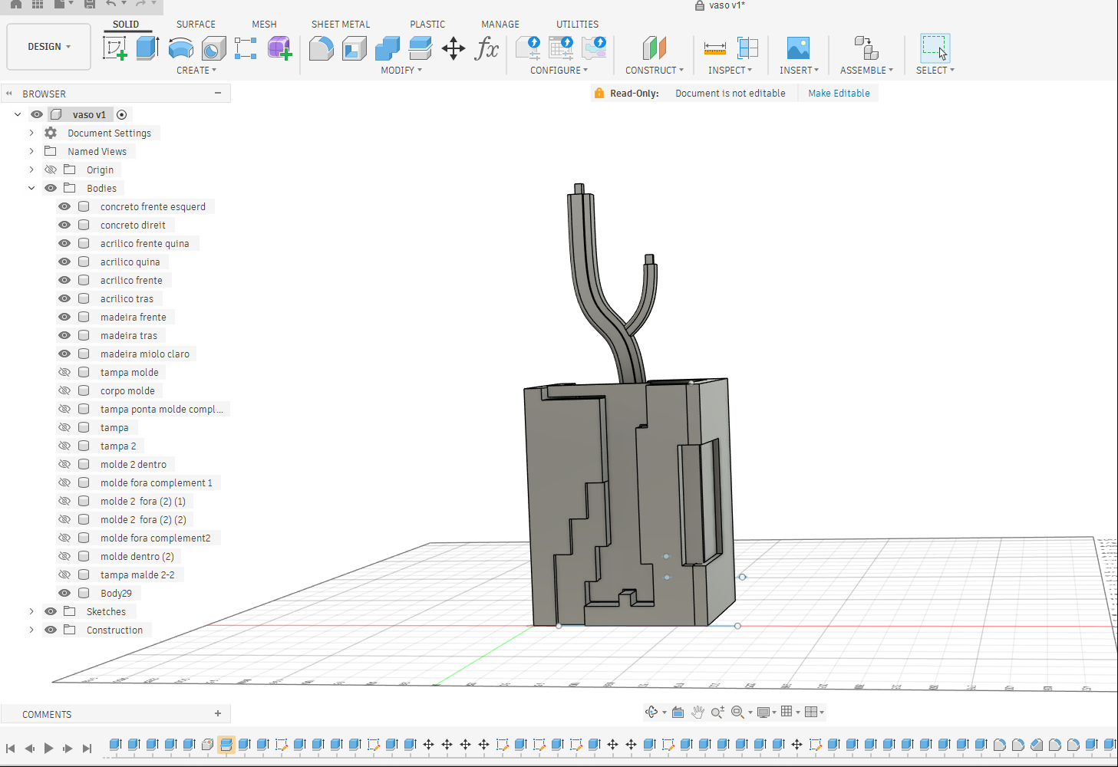Open Change Parameters fx icon
Screen dimensions: 1118x767
coord(486,48)
